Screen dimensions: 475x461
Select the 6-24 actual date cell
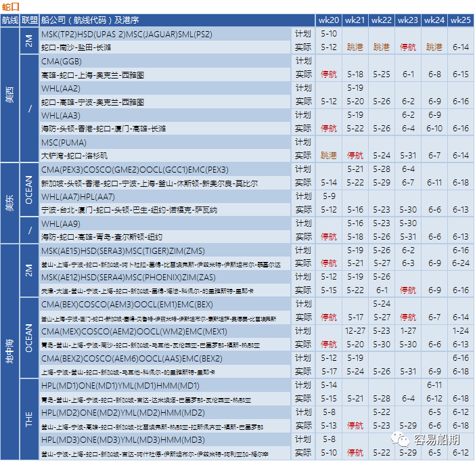tap(461, 263)
